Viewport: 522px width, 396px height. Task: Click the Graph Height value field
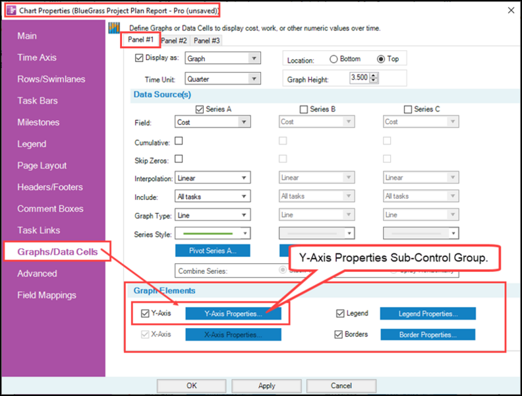click(360, 78)
